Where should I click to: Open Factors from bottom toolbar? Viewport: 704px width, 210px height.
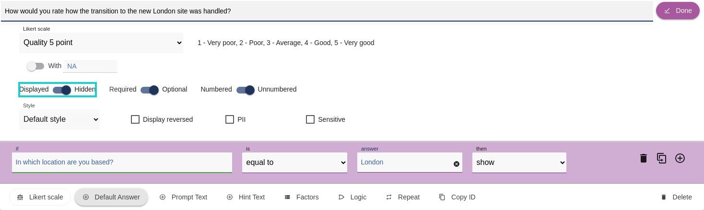pos(302,197)
